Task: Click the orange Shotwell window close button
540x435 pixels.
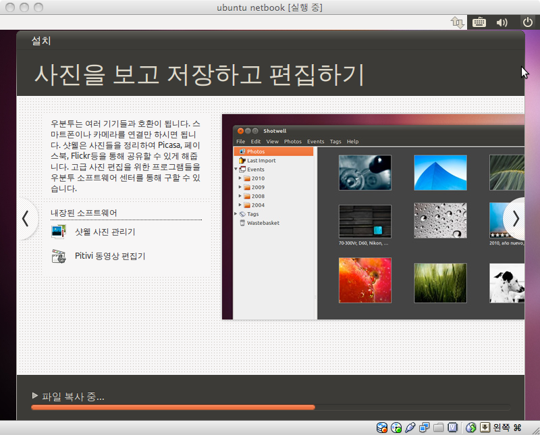Action: pyautogui.click(x=240, y=131)
